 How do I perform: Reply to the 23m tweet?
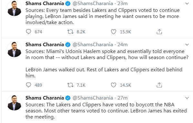pyautogui.click(x=28, y=32)
